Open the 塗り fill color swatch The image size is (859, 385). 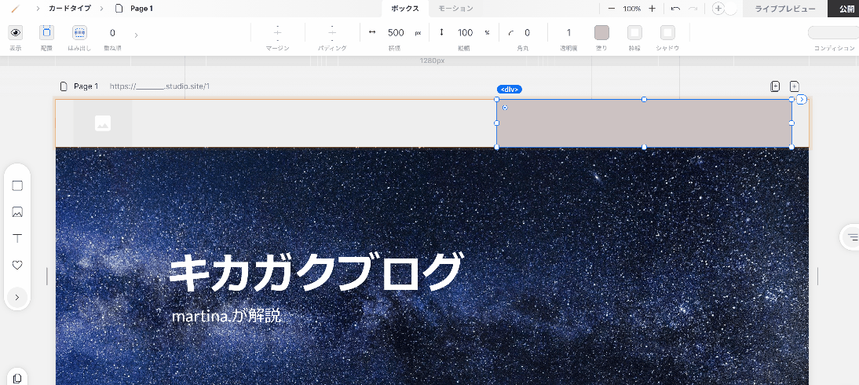point(601,33)
